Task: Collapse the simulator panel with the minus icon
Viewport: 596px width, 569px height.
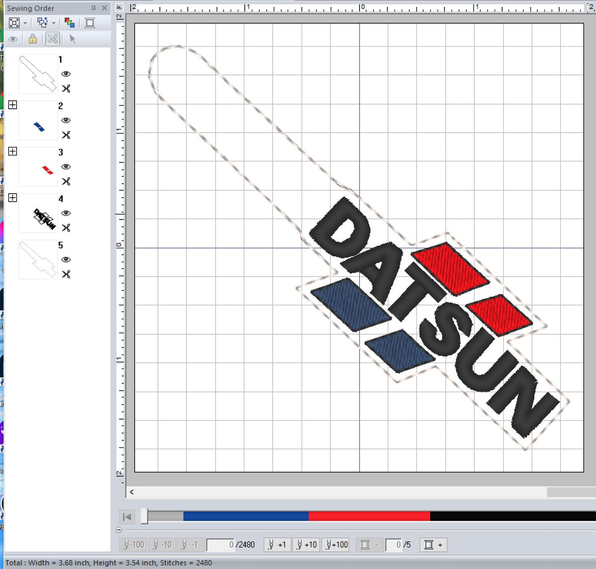Action: (119, 530)
